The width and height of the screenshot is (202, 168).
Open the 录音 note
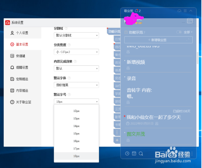pyautogui.click(x=131, y=79)
